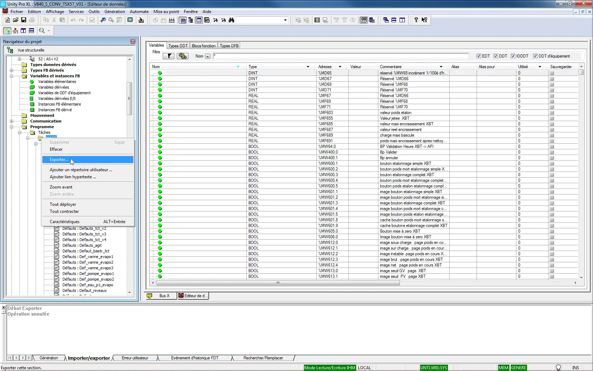Image resolution: width=593 pixels, height=371 pixels.
Task: Click the full screen toolbar icon
Action: [130, 20]
